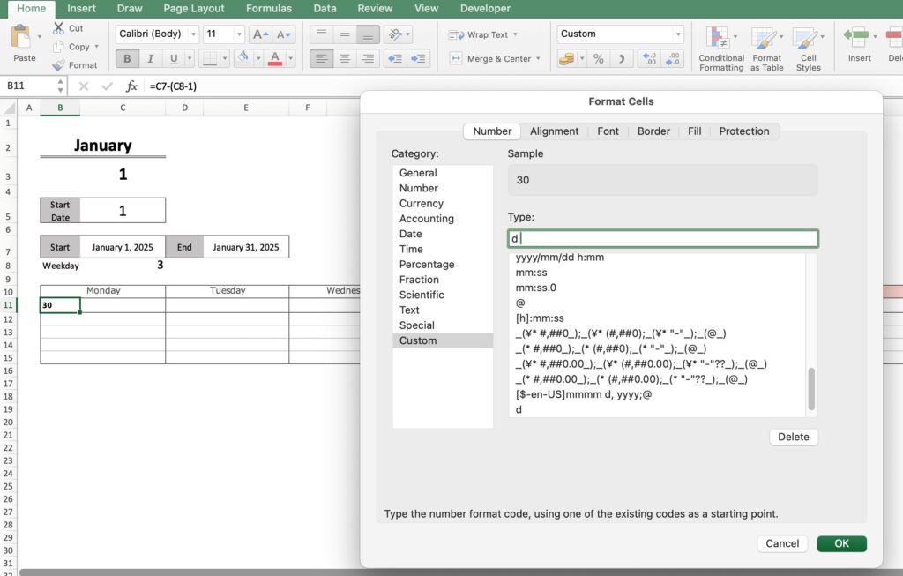903x576 pixels.
Task: Toggle Bold formatting
Action: (127, 58)
